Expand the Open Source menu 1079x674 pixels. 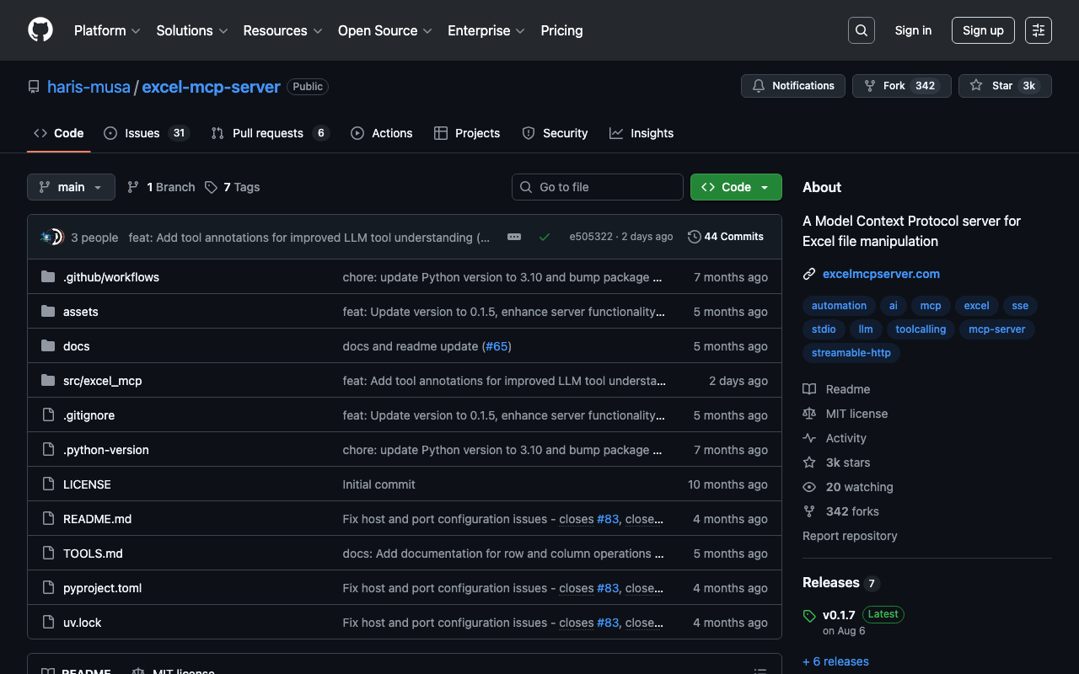point(384,30)
